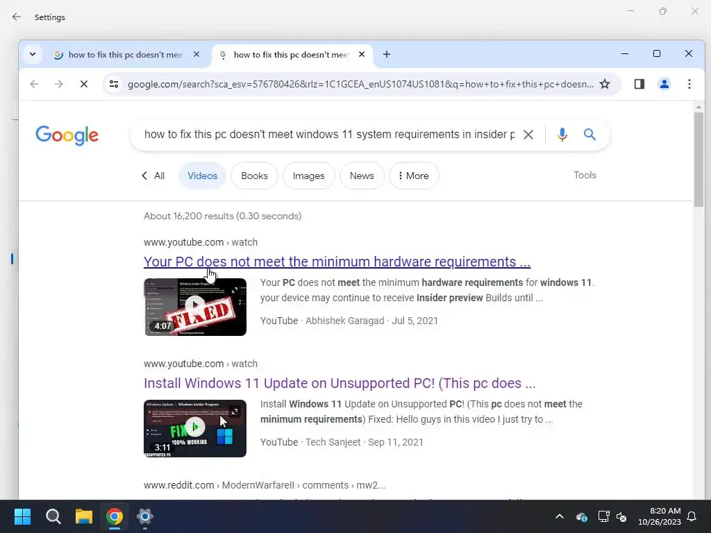Close the active second Chrome tab
Screen dimensions: 711x533
361,54
